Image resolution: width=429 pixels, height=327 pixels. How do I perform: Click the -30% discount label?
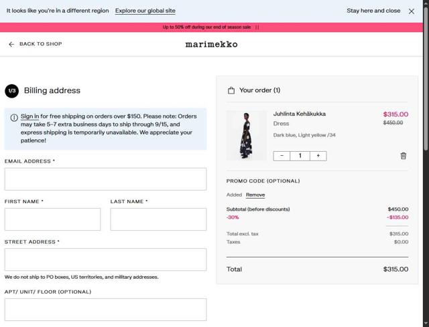233,217
